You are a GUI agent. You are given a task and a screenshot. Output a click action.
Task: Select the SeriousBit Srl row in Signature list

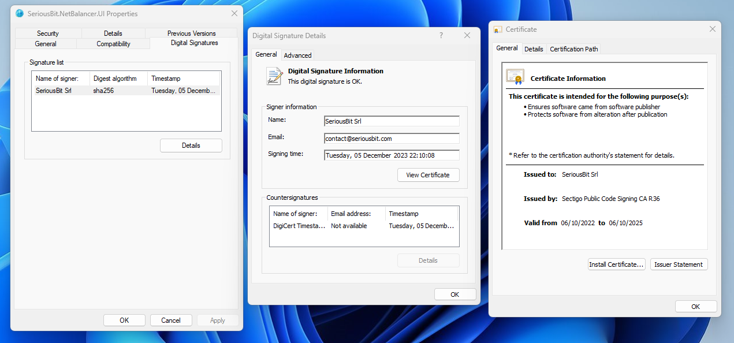pos(126,91)
